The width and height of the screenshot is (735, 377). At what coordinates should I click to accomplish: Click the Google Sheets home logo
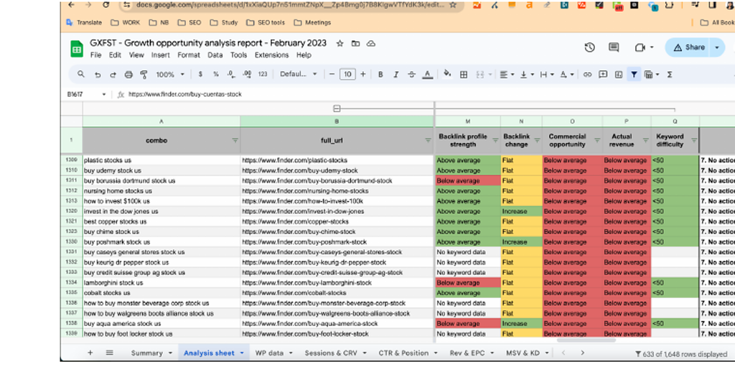click(77, 49)
